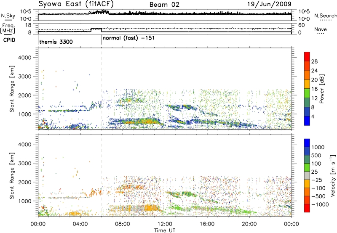Click the gray -25 to 25 segment of the Velocity bar
This screenshot has width=337, height=233.
[x=307, y=176]
